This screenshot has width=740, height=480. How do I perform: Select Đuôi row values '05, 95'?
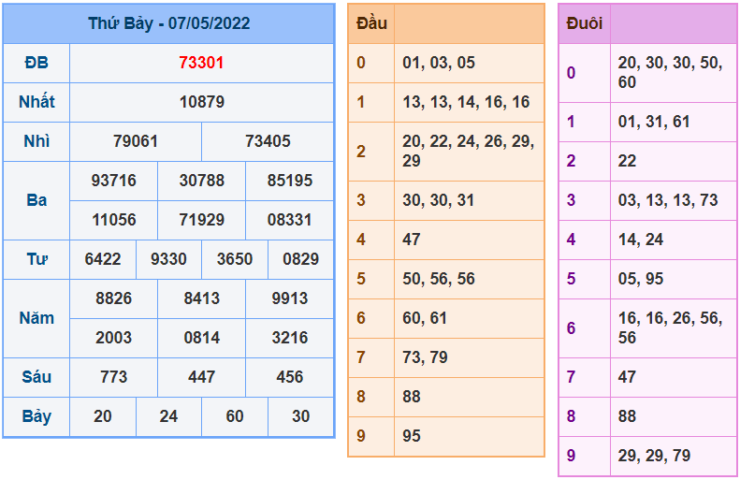641,279
